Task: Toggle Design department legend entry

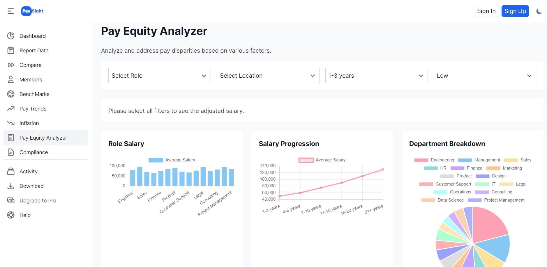Action: coord(490,176)
